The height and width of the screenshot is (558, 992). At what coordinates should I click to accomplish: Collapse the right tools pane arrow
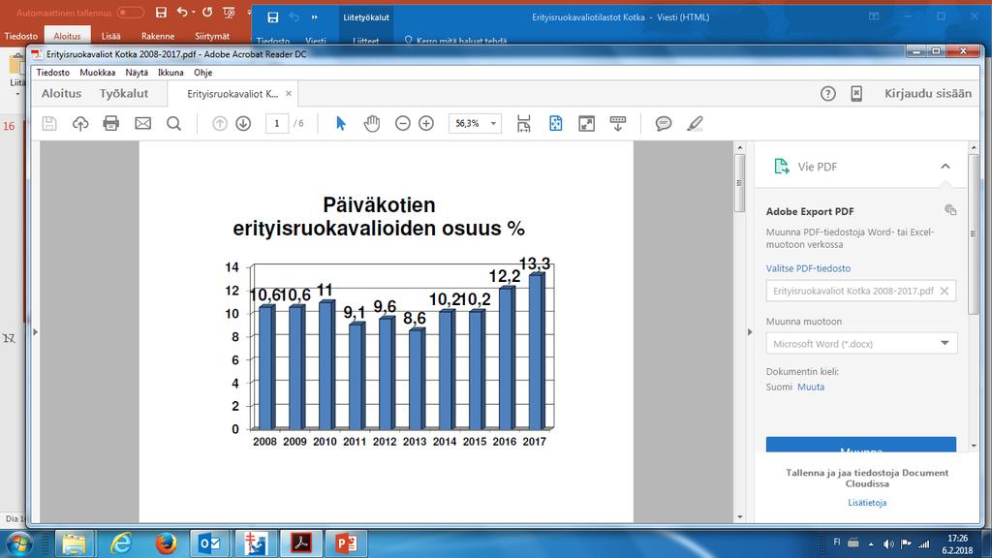(x=750, y=331)
